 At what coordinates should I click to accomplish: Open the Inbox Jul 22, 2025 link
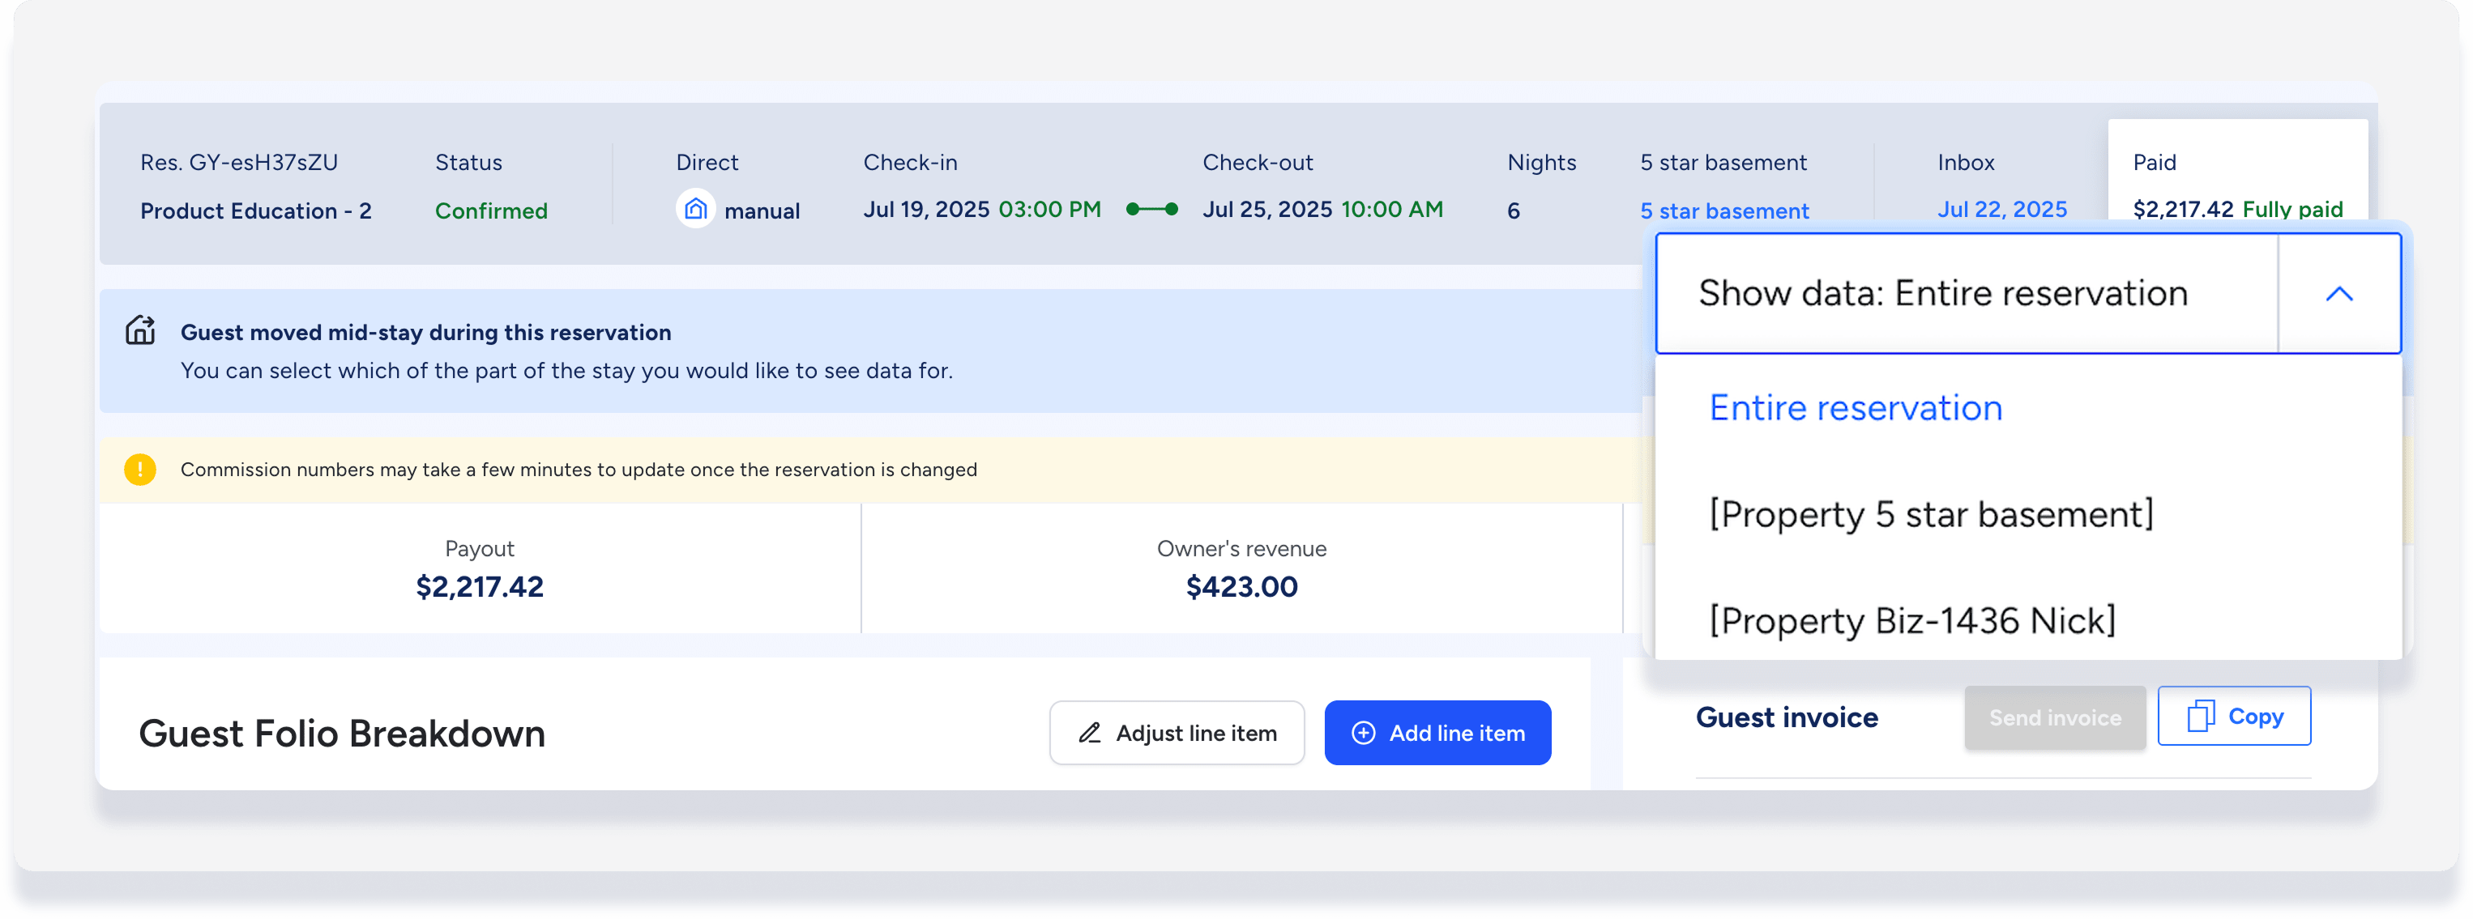2001,209
